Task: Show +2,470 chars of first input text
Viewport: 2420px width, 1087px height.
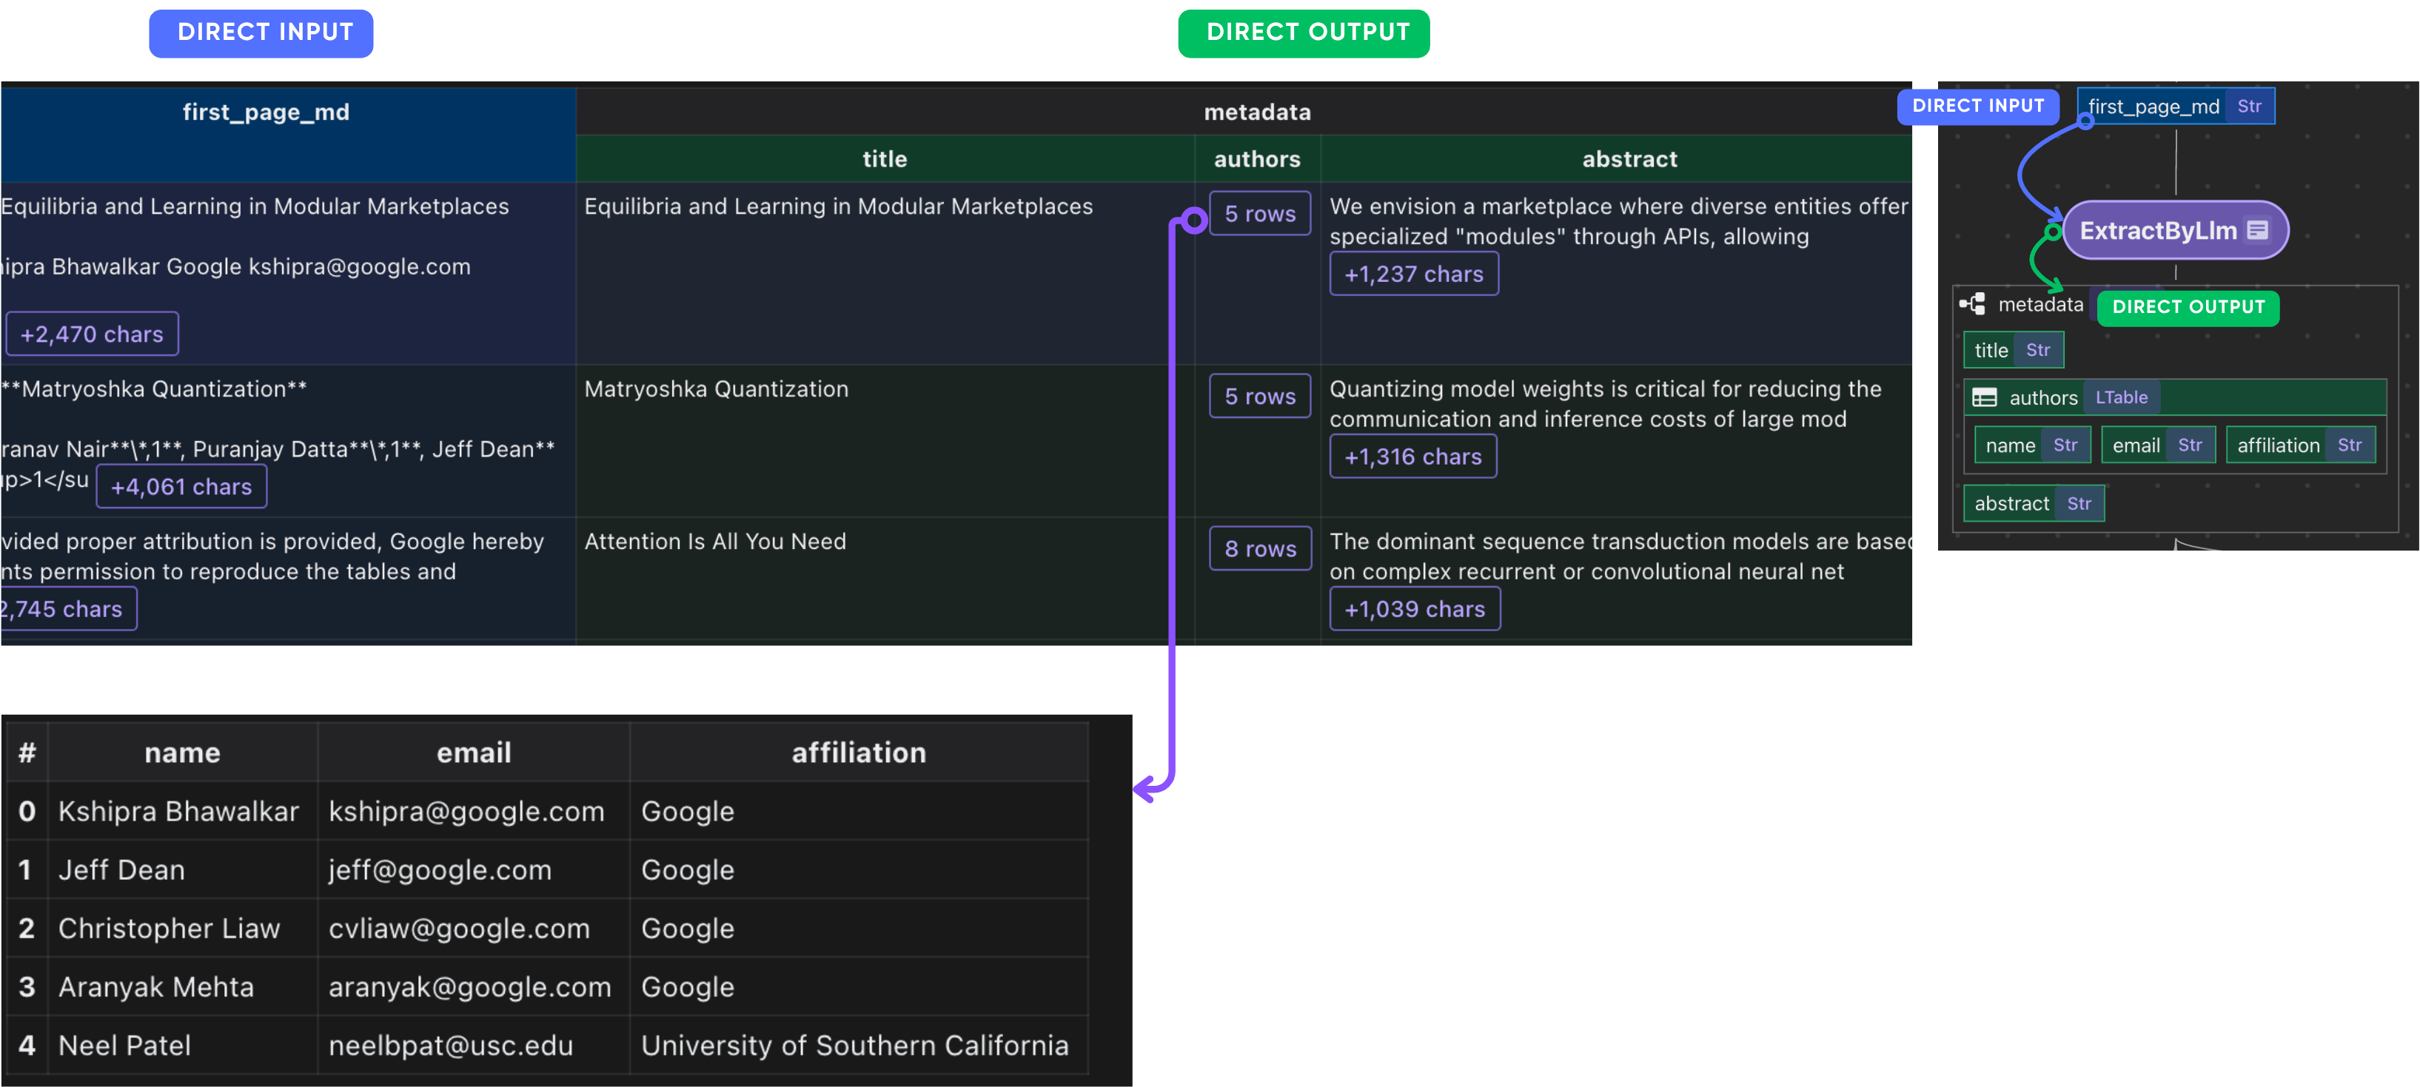Action: tap(91, 334)
